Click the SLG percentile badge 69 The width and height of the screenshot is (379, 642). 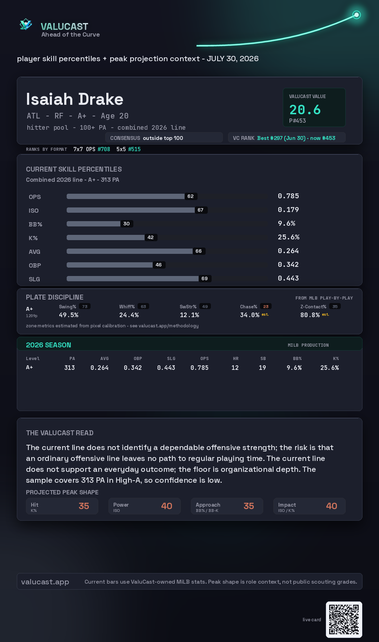coord(205,278)
